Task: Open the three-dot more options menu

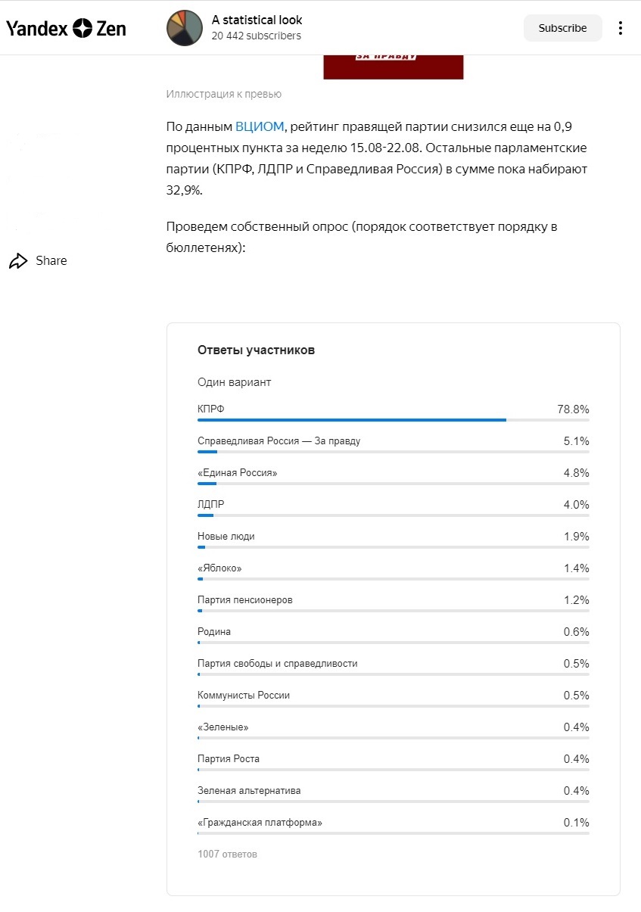Action: tap(621, 28)
